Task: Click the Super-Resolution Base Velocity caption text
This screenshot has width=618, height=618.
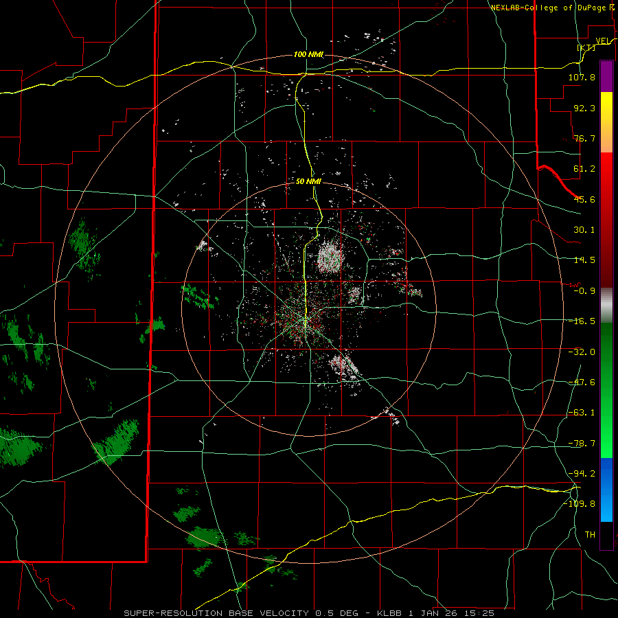Action: tap(308, 613)
